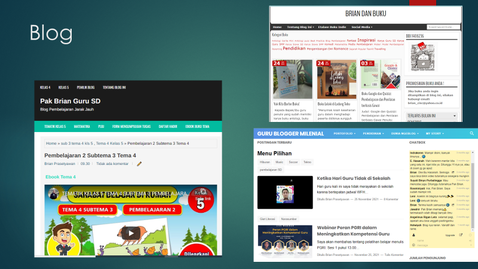
Task: Open 'Buku Lelaki di Ladang Tebu' cover thumbnail
Action: point(336,80)
